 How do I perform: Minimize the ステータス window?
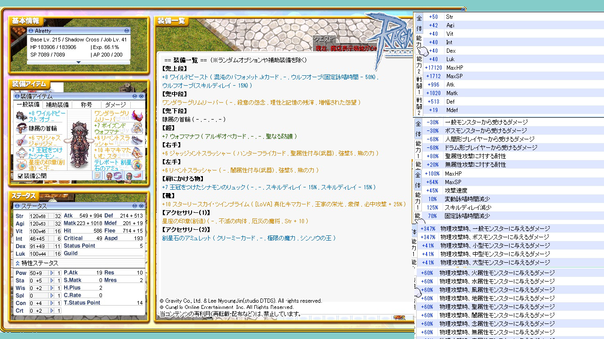point(134,206)
